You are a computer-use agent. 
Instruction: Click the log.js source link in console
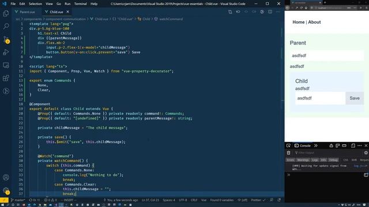click(x=360, y=166)
